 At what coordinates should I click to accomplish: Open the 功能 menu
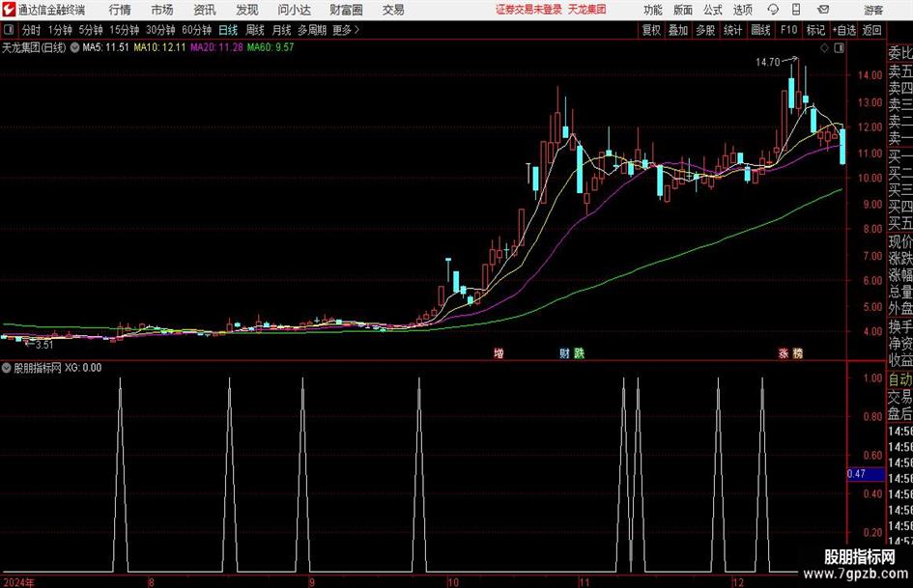tap(653, 10)
